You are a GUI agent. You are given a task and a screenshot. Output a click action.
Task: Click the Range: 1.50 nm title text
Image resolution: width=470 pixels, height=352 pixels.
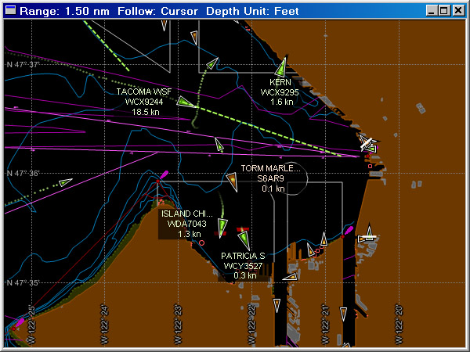(65, 11)
